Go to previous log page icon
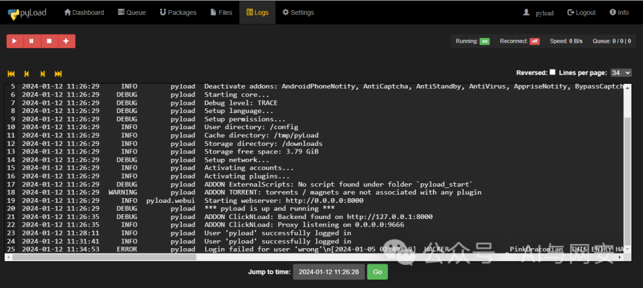 pos(27,74)
